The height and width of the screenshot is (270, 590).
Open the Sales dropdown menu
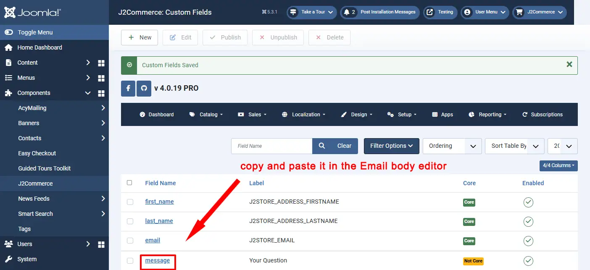(252, 115)
